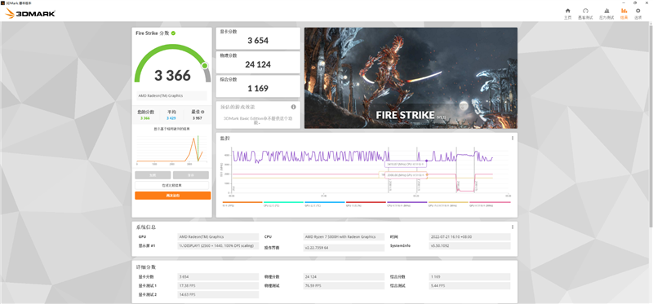Open the Options (选项) gear tab
Viewport: 653px width, 304px height.
637,14
